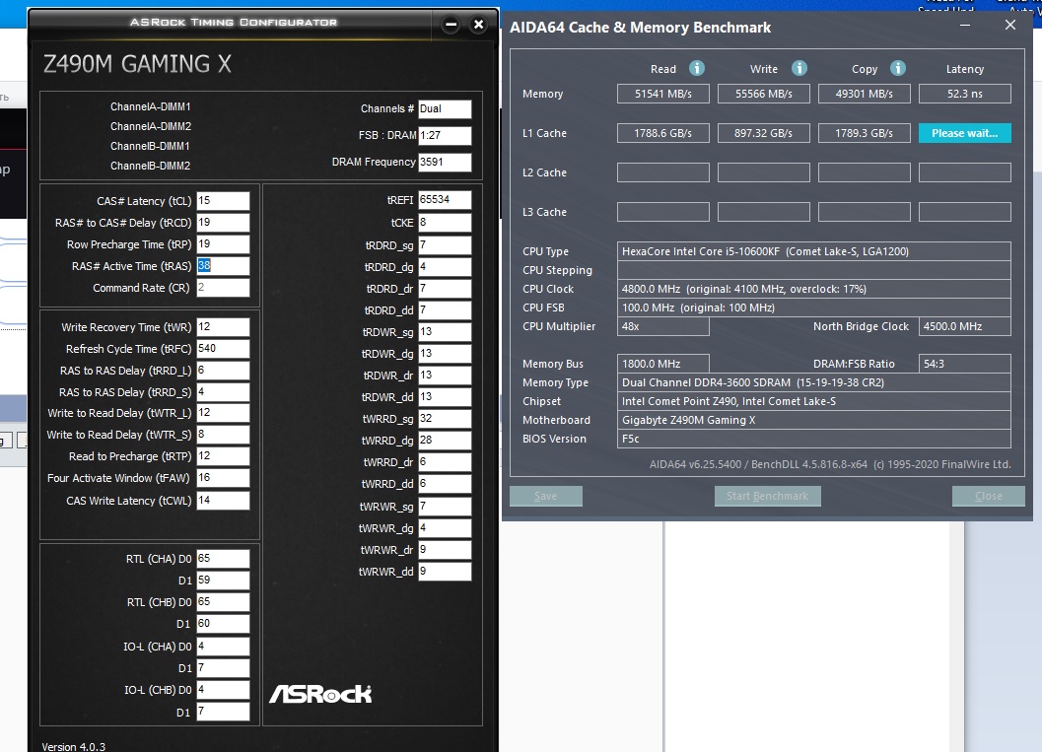Viewport: 1042px width, 752px height.
Task: Click the tRRD_S input field
Action: [x=223, y=392]
